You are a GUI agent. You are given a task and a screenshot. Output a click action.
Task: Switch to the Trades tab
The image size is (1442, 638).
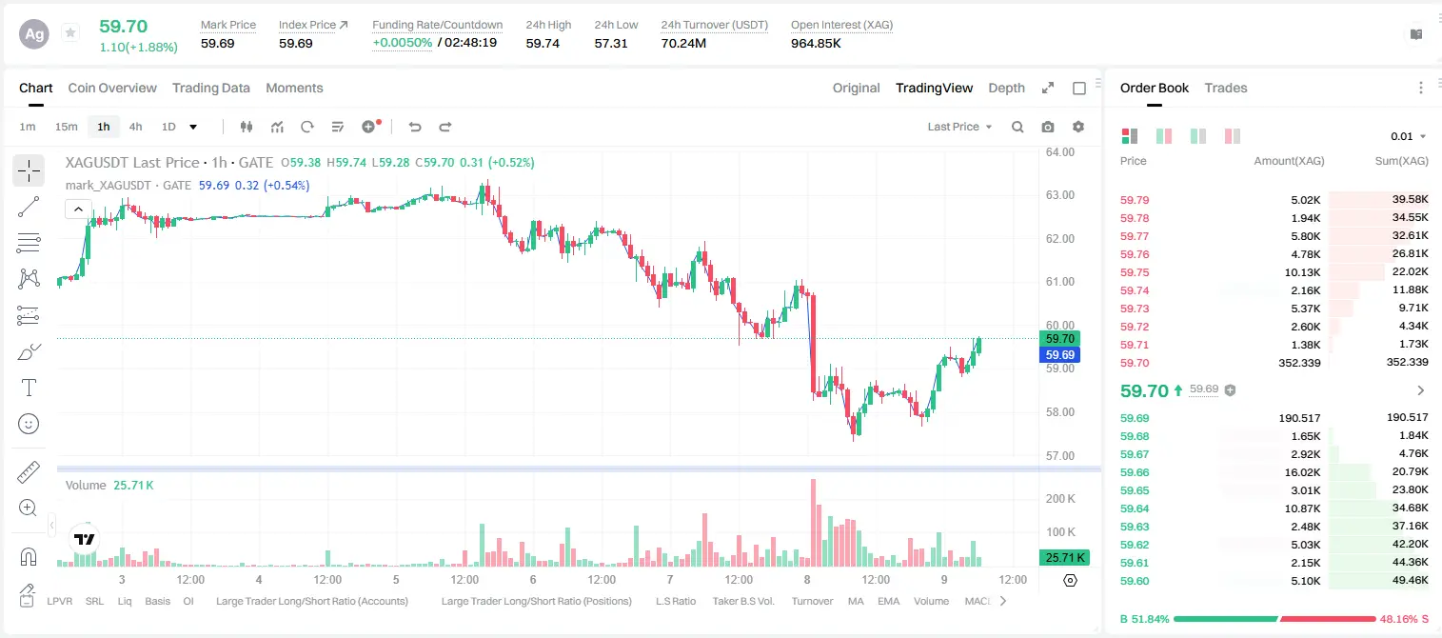pyautogui.click(x=1226, y=88)
